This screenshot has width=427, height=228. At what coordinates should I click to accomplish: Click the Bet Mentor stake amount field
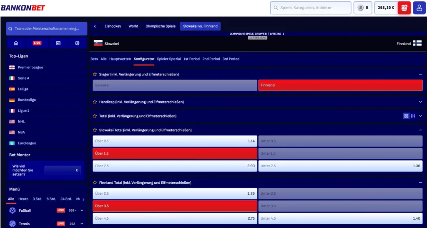[63, 170]
